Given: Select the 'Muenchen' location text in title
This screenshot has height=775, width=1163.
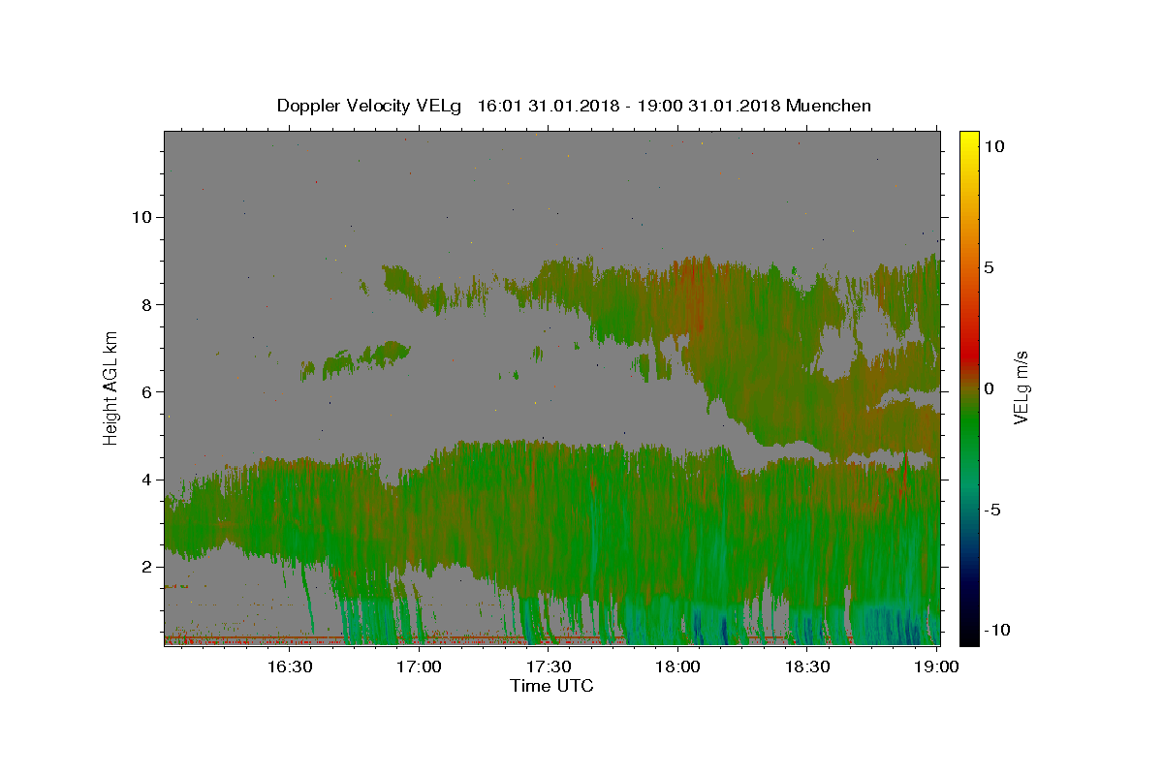Looking at the screenshot, I should (829, 106).
